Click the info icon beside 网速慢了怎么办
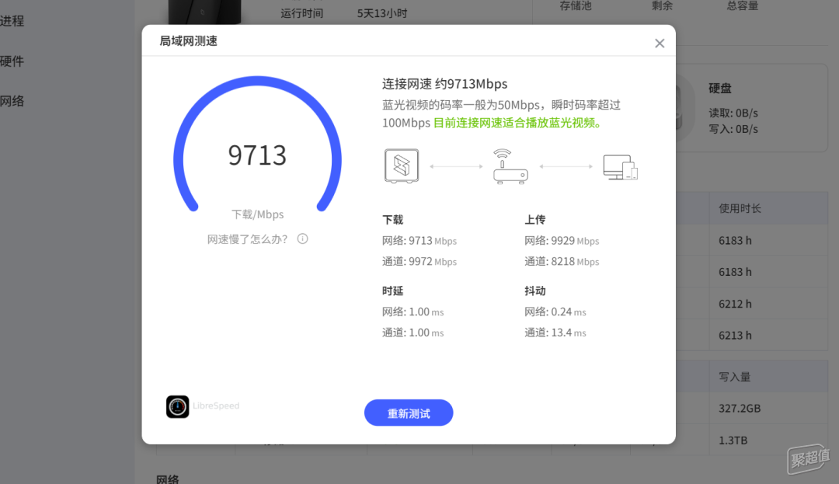This screenshot has width=839, height=484. point(303,239)
